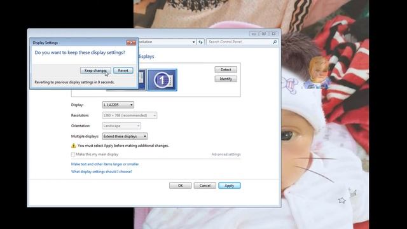
Task: Click the Search Control Panel field
Action: [x=242, y=42]
